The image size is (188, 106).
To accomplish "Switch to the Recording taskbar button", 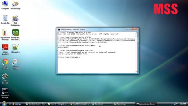I will click(124, 104).
